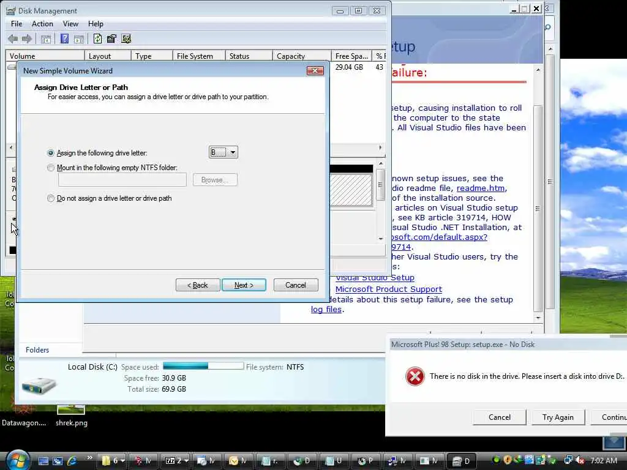Click setup failure page scrollbar down arrow

point(538,318)
